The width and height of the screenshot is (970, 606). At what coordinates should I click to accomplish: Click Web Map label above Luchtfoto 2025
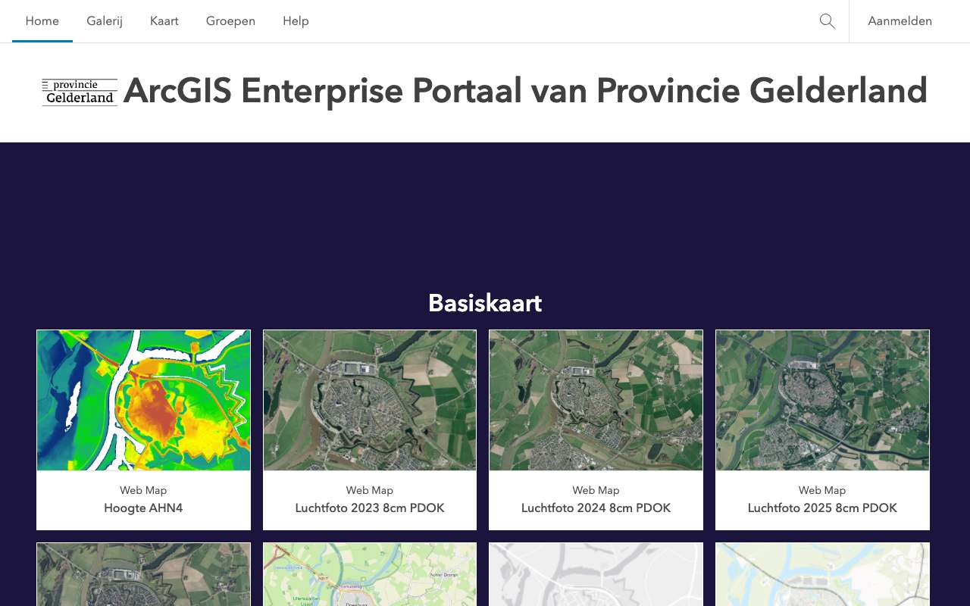click(x=822, y=490)
